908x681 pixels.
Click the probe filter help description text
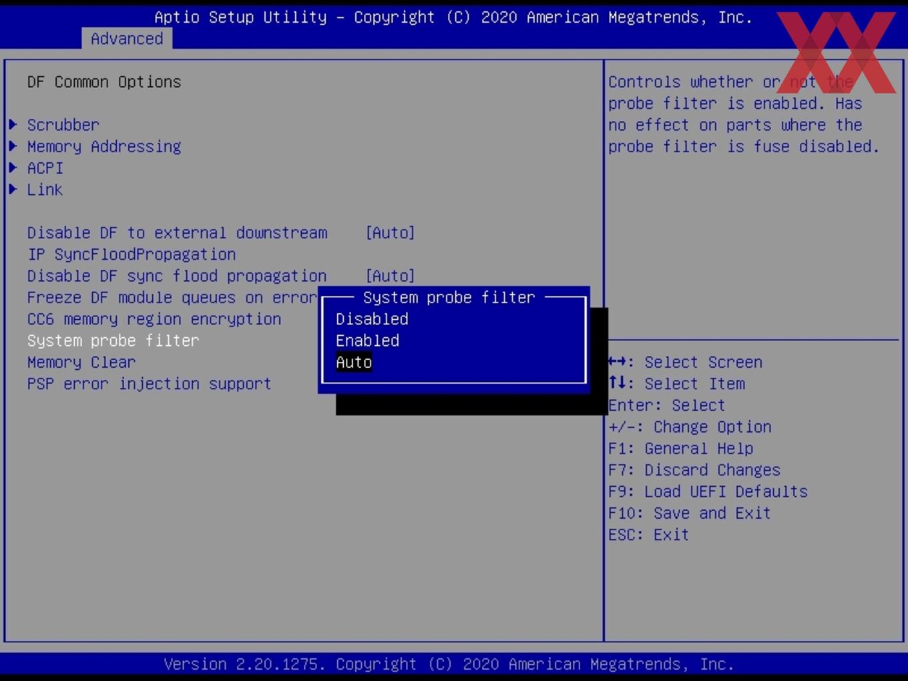(x=744, y=114)
